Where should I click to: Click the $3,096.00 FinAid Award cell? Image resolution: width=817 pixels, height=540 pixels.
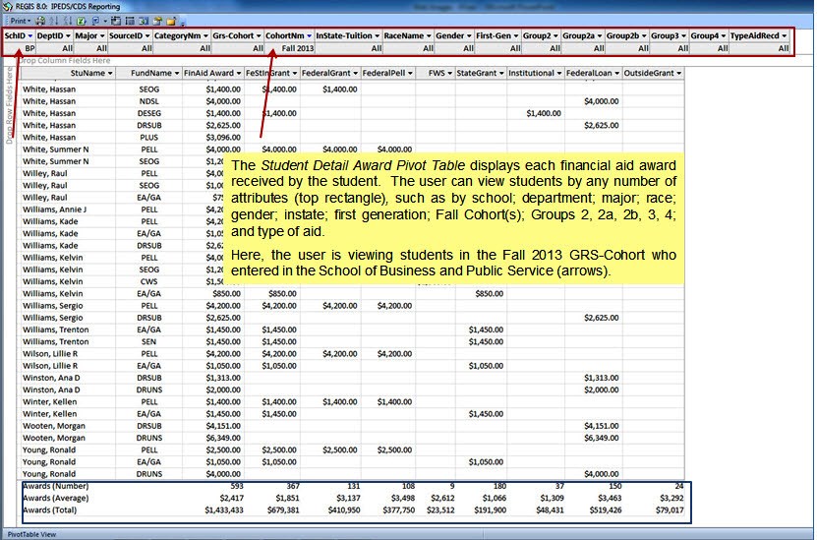223,137
